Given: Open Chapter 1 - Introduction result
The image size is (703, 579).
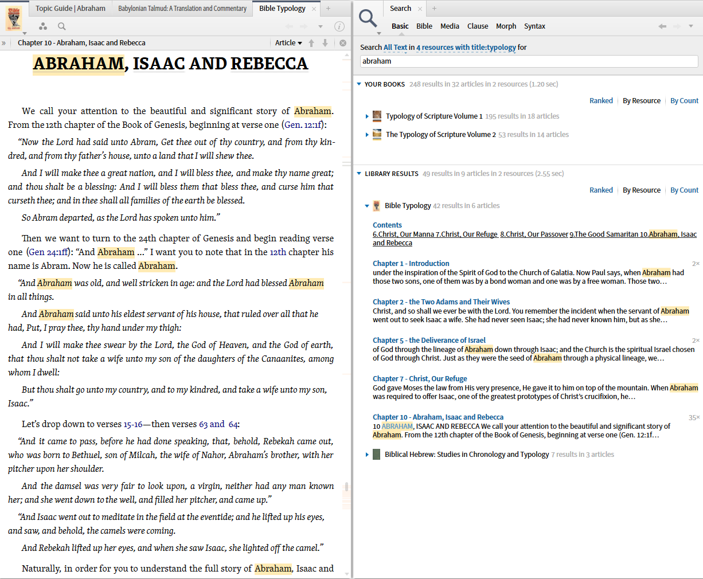Looking at the screenshot, I should (x=411, y=264).
